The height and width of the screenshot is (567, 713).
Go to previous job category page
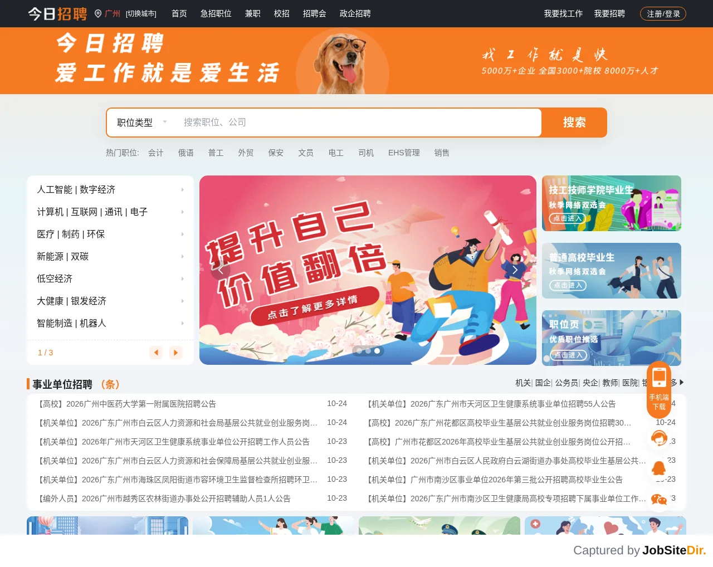click(156, 353)
